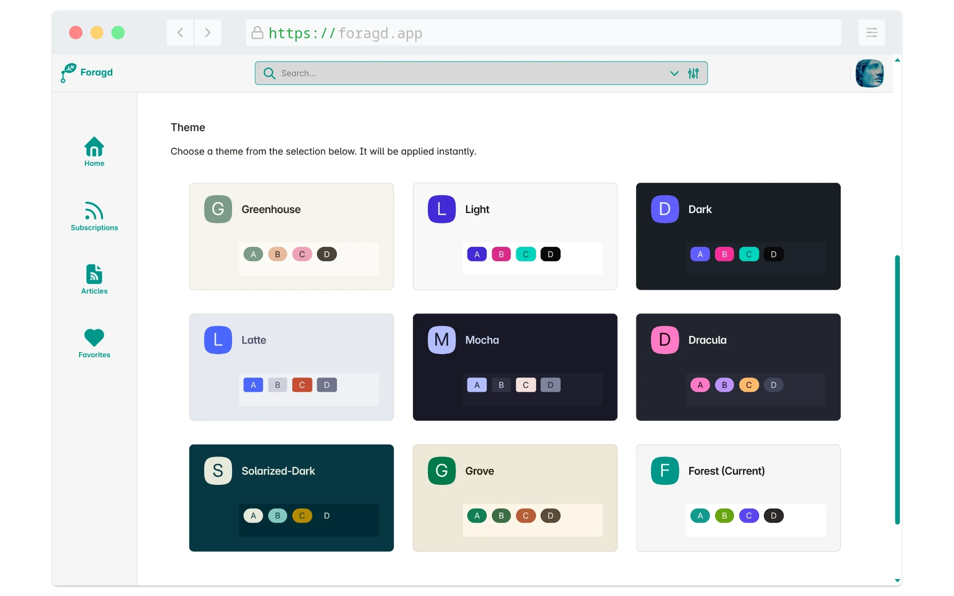Click the Light theme L icon

(442, 209)
